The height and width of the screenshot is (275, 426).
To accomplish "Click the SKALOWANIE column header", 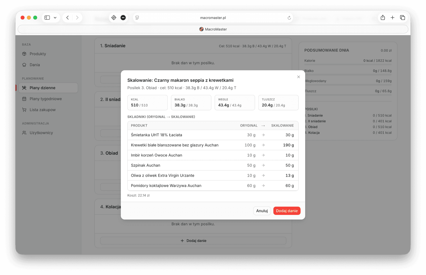I will click(x=282, y=126).
